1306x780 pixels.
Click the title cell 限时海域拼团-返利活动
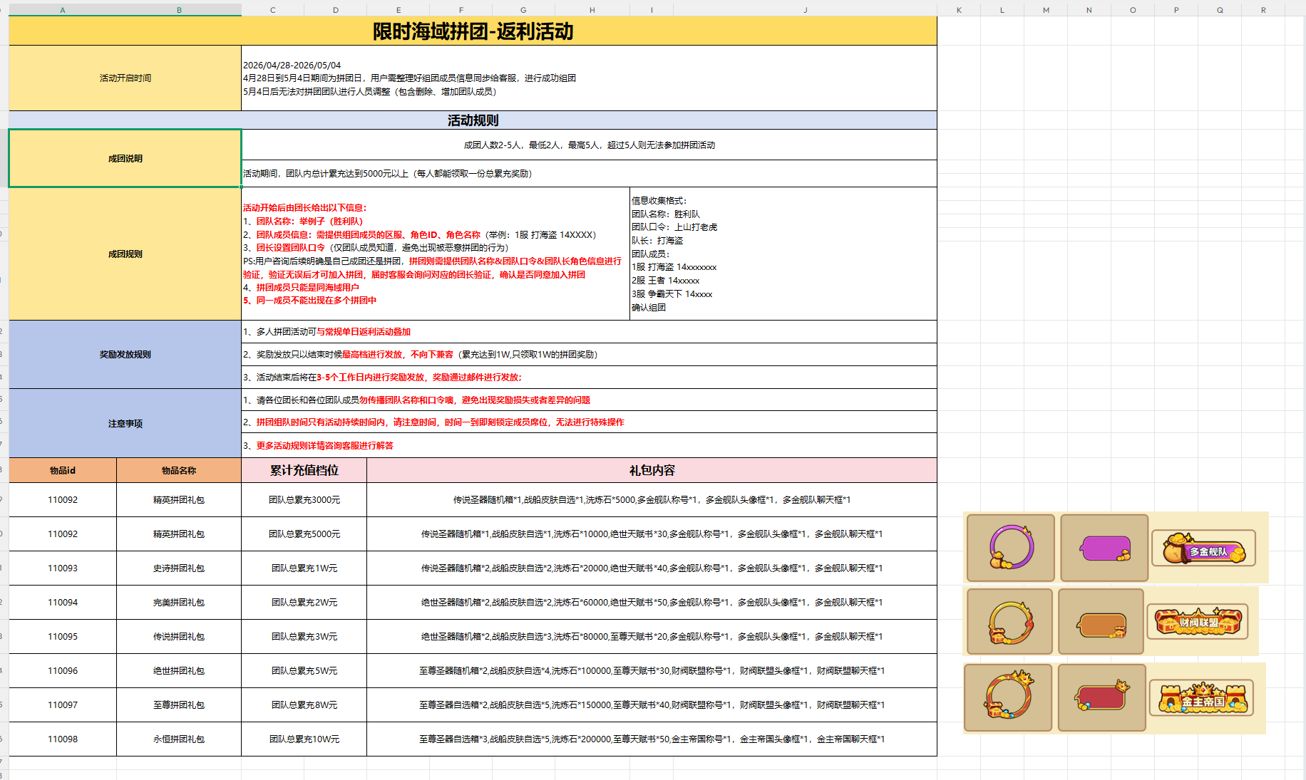point(473,31)
